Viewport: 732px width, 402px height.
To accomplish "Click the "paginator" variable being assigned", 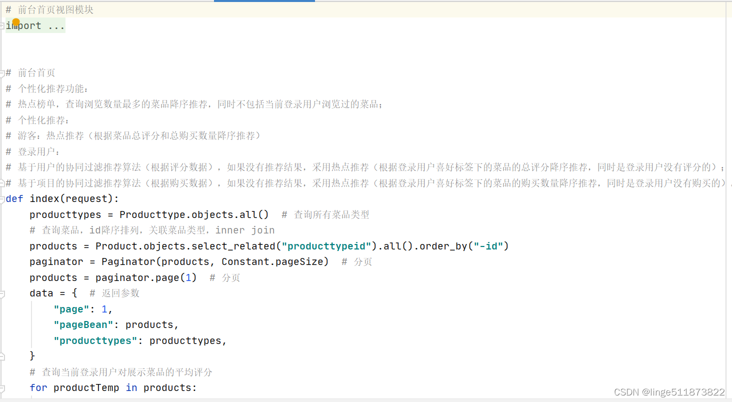I will click(x=56, y=261).
